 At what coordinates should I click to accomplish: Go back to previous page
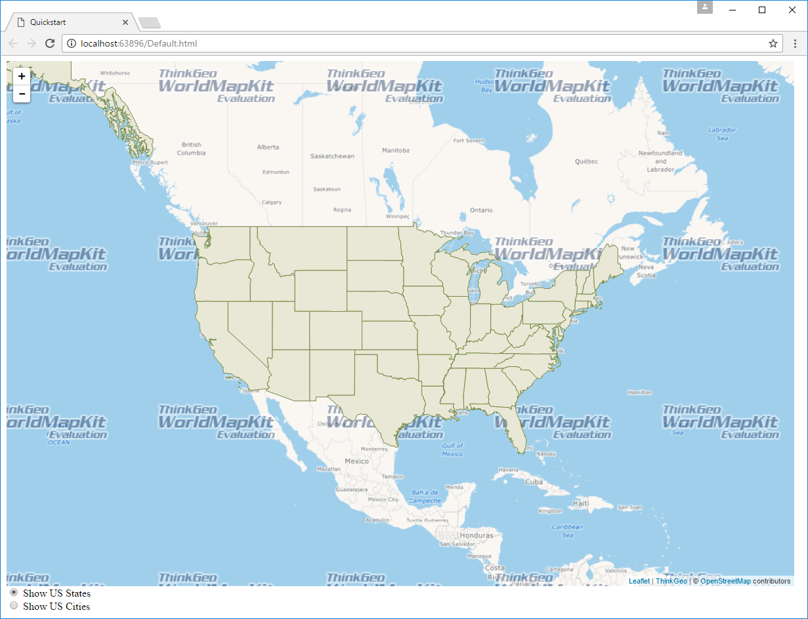click(x=13, y=43)
